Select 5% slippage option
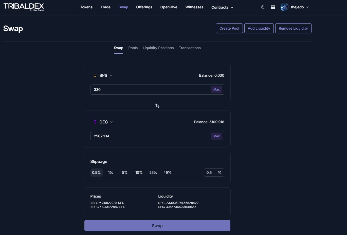This screenshot has height=235, width=347. pyautogui.click(x=125, y=173)
